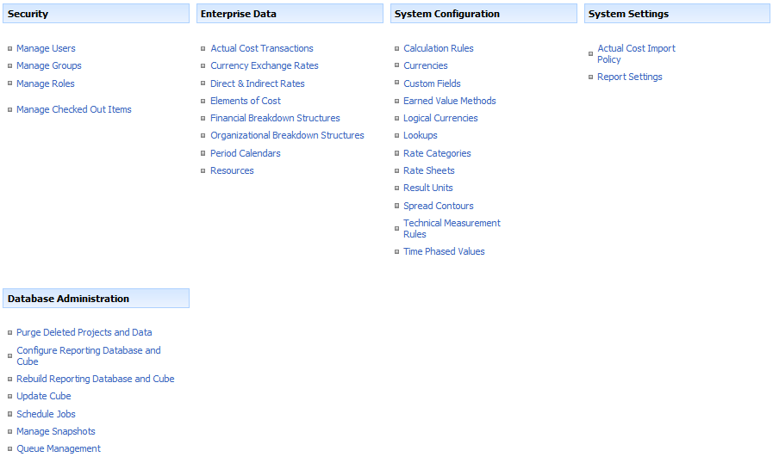Open Time Phased Values
The height and width of the screenshot is (457, 773).
point(444,251)
